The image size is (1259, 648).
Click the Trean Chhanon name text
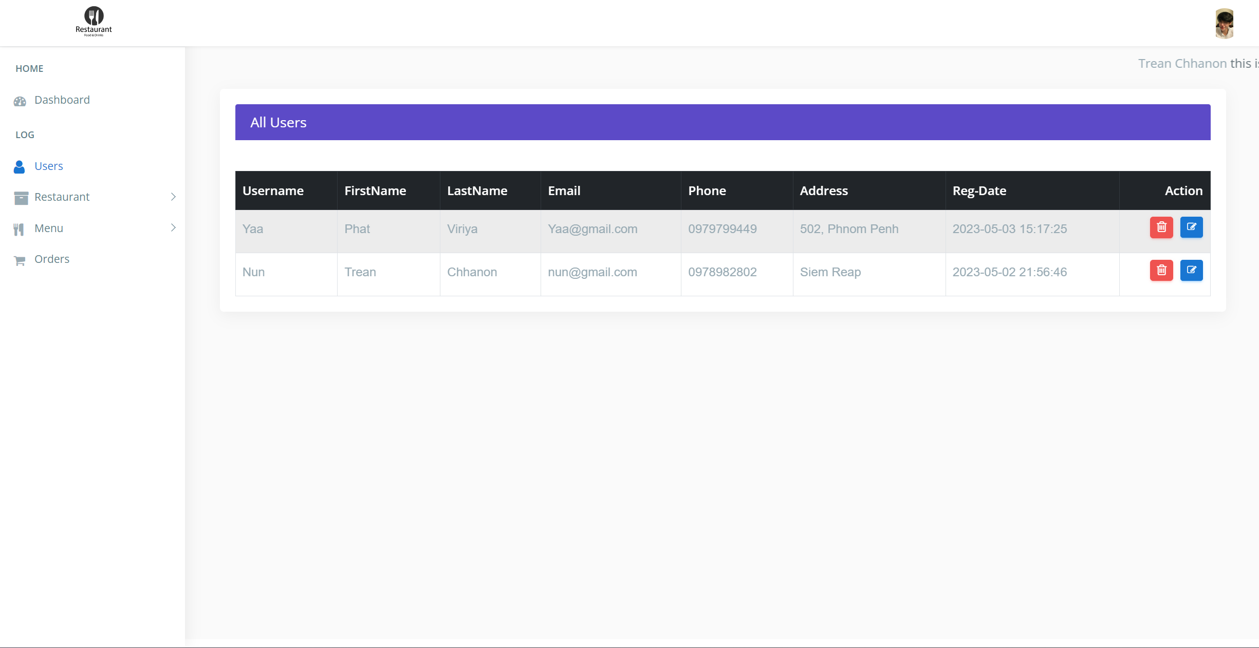tap(1181, 63)
